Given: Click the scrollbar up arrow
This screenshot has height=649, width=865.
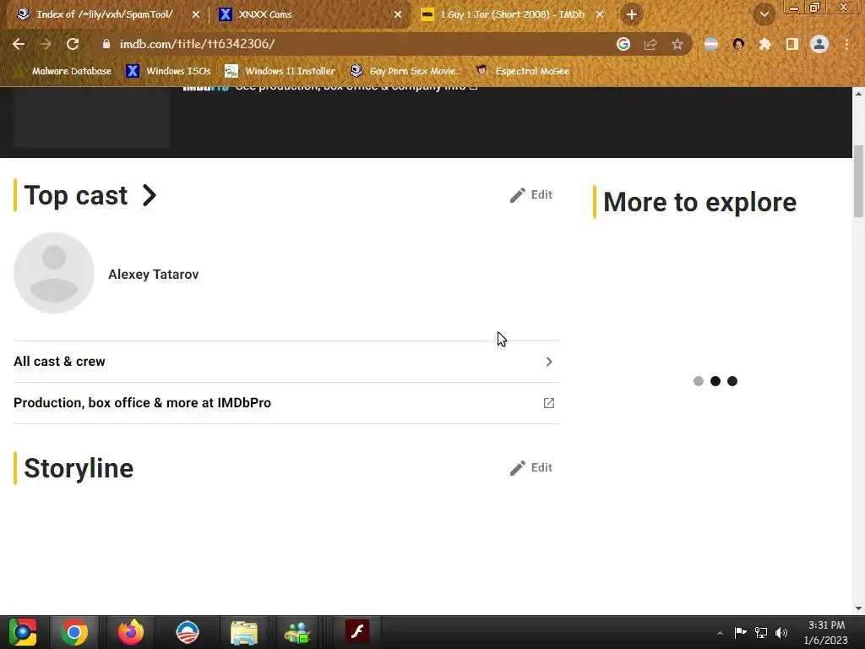Looking at the screenshot, I should point(858,93).
